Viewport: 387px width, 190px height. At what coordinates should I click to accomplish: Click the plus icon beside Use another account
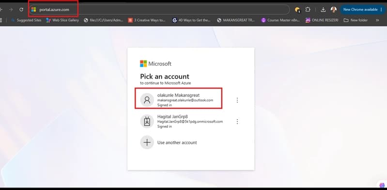(147, 142)
